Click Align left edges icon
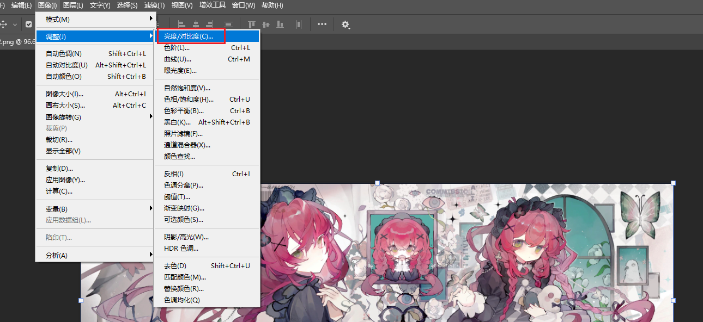 coord(181,24)
